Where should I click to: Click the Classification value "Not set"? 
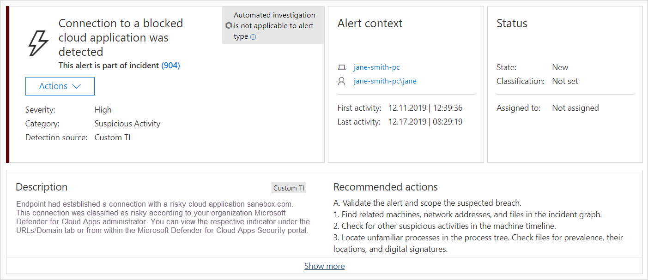click(565, 81)
